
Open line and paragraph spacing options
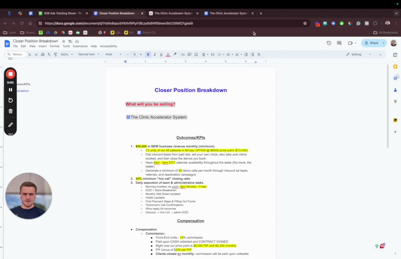tap(213, 54)
